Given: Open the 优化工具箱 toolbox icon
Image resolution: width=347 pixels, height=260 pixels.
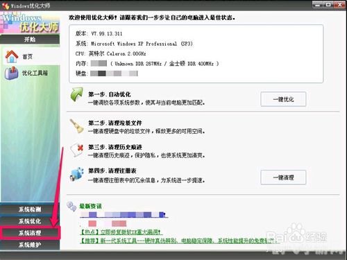Looking at the screenshot, I should (x=11, y=73).
